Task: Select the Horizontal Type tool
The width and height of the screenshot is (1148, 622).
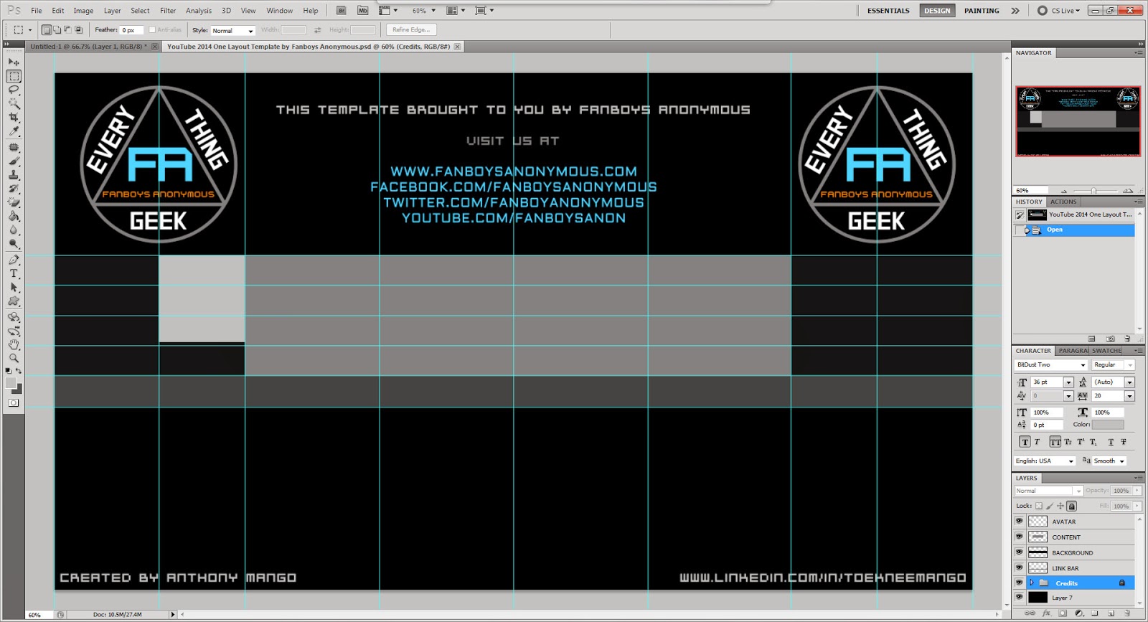Action: click(14, 273)
